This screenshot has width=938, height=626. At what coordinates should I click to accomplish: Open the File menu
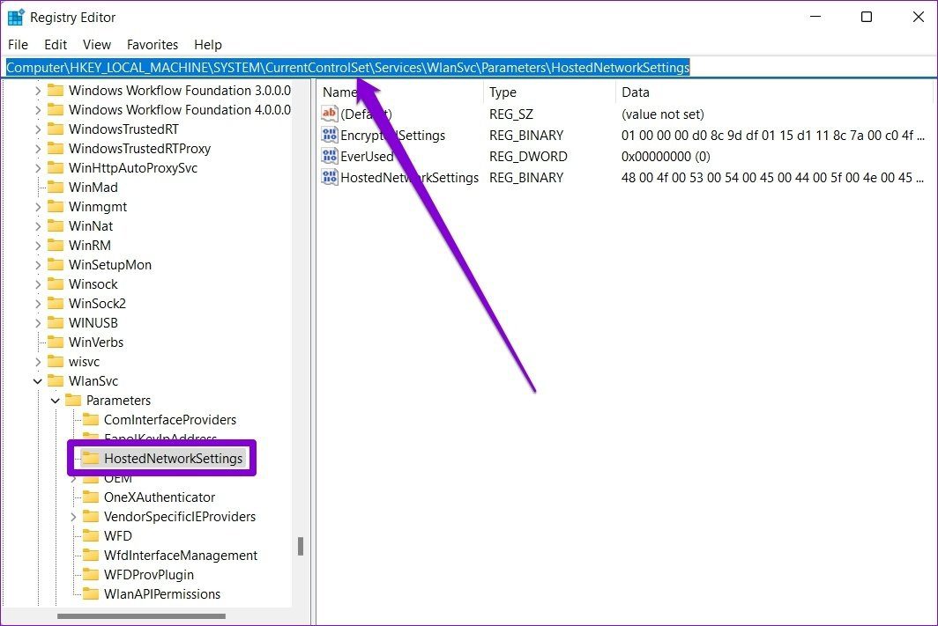click(18, 45)
